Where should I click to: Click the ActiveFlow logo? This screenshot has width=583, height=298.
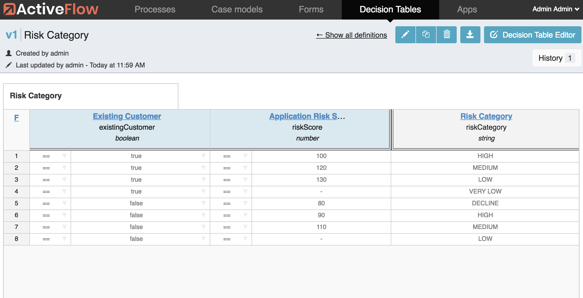tap(51, 9)
